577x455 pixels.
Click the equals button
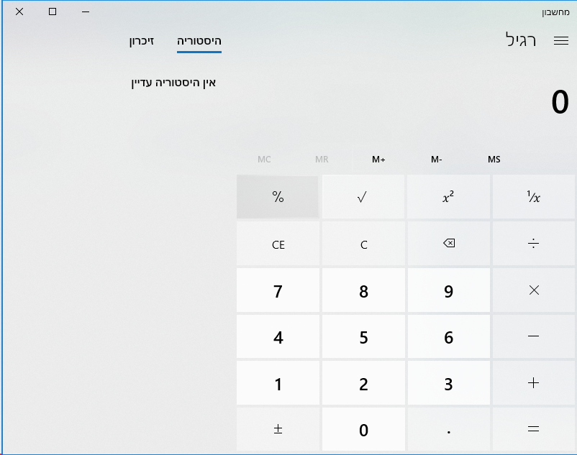point(534,429)
